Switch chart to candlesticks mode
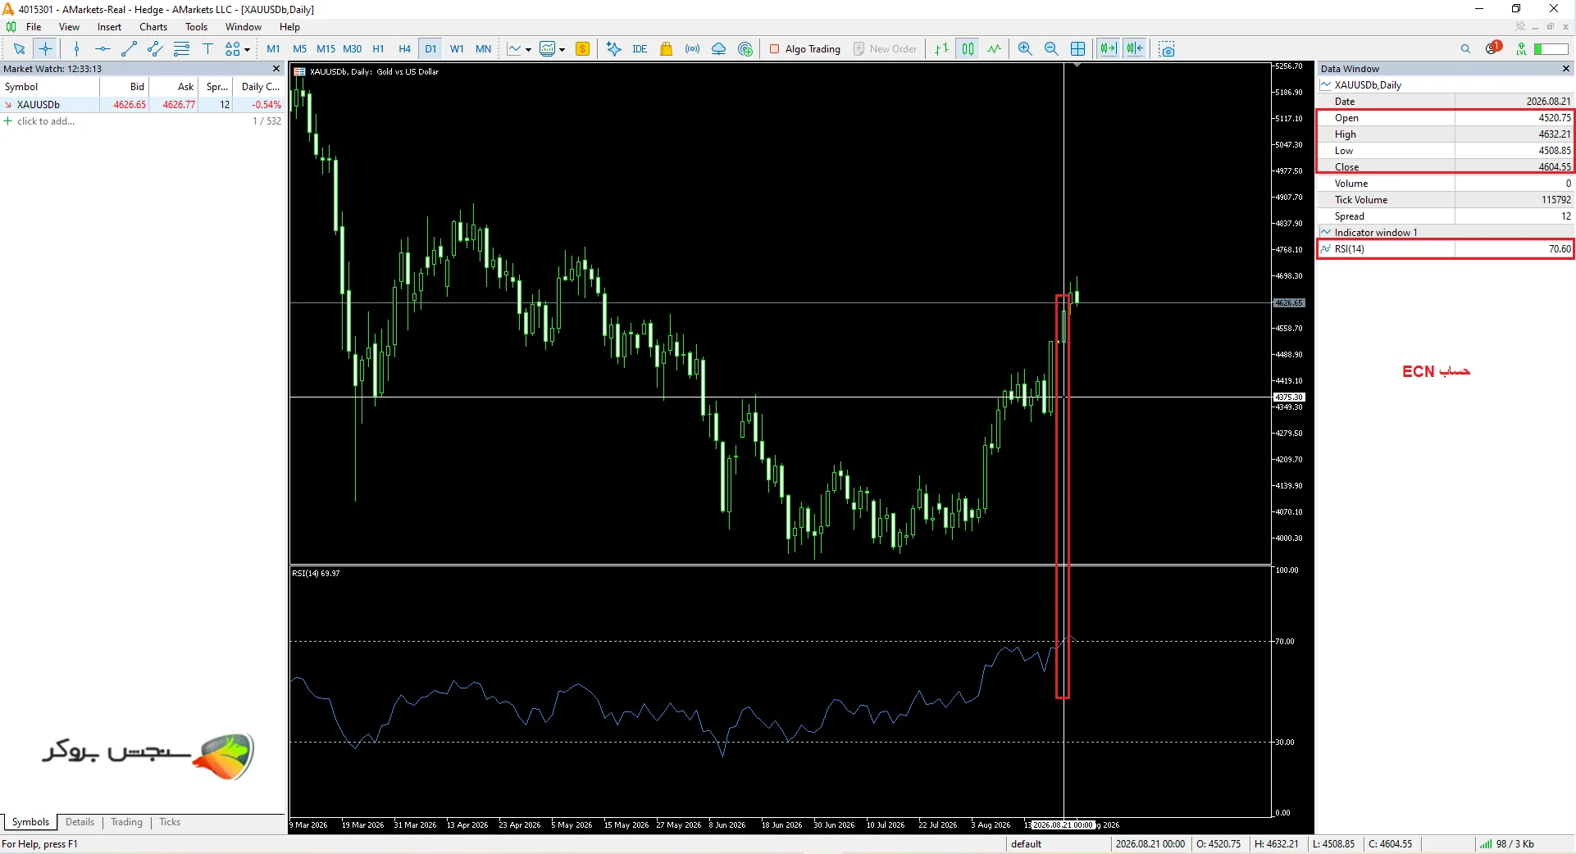Viewport: 1576px width, 854px height. coord(968,49)
